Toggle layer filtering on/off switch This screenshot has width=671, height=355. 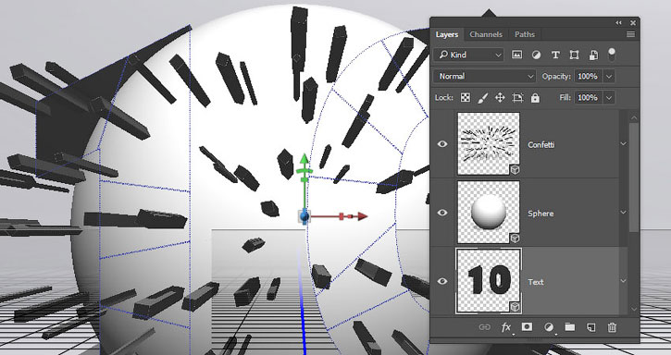612,55
